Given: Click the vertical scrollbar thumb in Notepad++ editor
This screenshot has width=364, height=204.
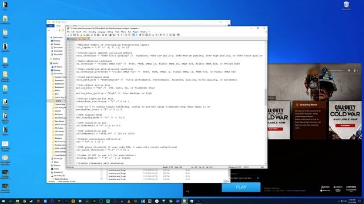Looking at the screenshot, I should pos(266,97).
